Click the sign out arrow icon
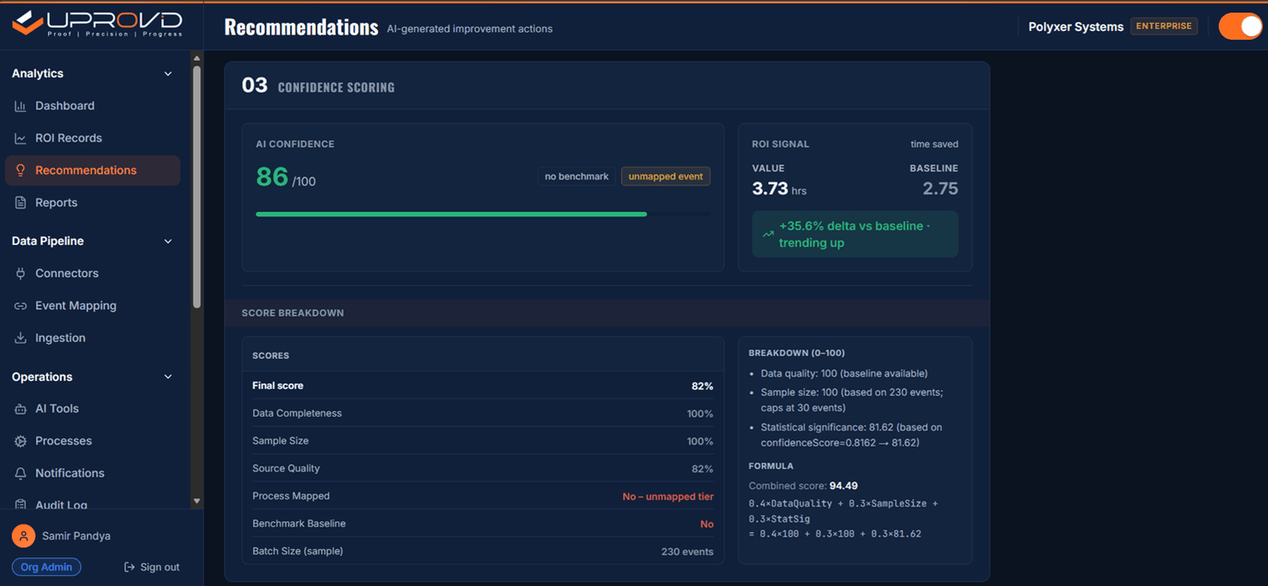This screenshot has height=586, width=1268. pyautogui.click(x=129, y=567)
